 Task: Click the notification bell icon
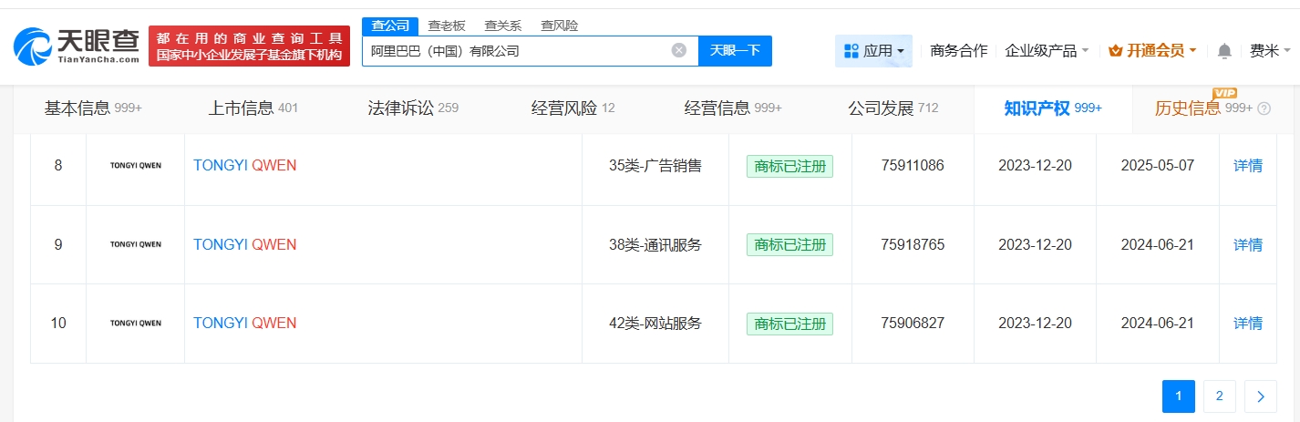point(1224,51)
